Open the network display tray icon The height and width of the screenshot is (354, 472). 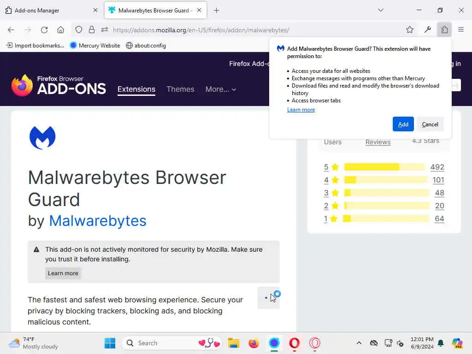coord(388,343)
